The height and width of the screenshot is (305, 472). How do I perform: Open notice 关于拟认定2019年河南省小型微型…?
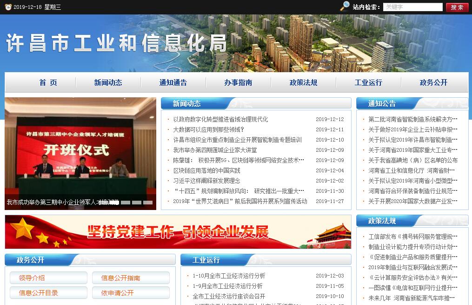(412, 181)
